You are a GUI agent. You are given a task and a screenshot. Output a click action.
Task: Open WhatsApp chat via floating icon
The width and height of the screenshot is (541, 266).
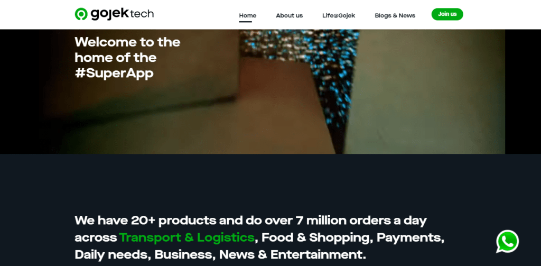coord(507,242)
